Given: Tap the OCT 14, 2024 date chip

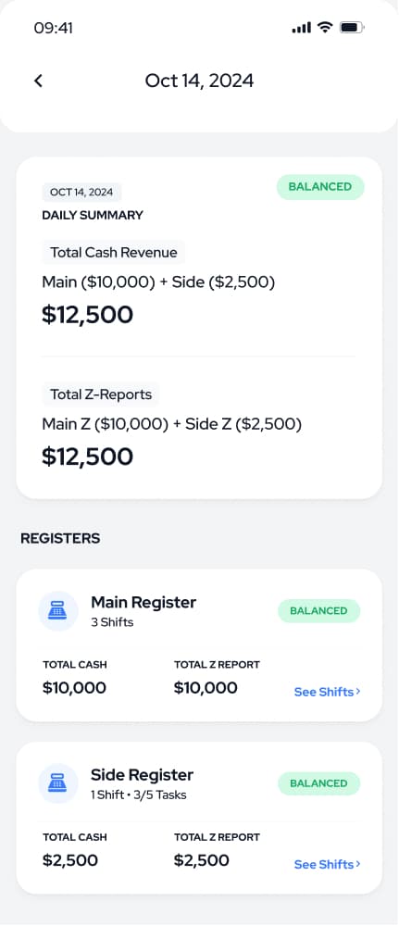Looking at the screenshot, I should point(81,192).
